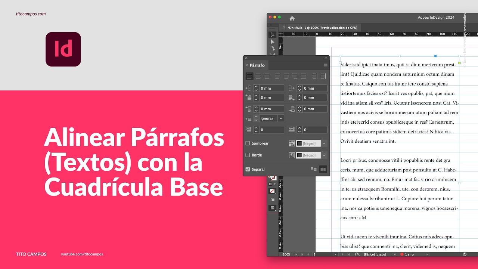Click the space after 0 mm field
Screen dimensions: 478x269
click(x=315, y=109)
